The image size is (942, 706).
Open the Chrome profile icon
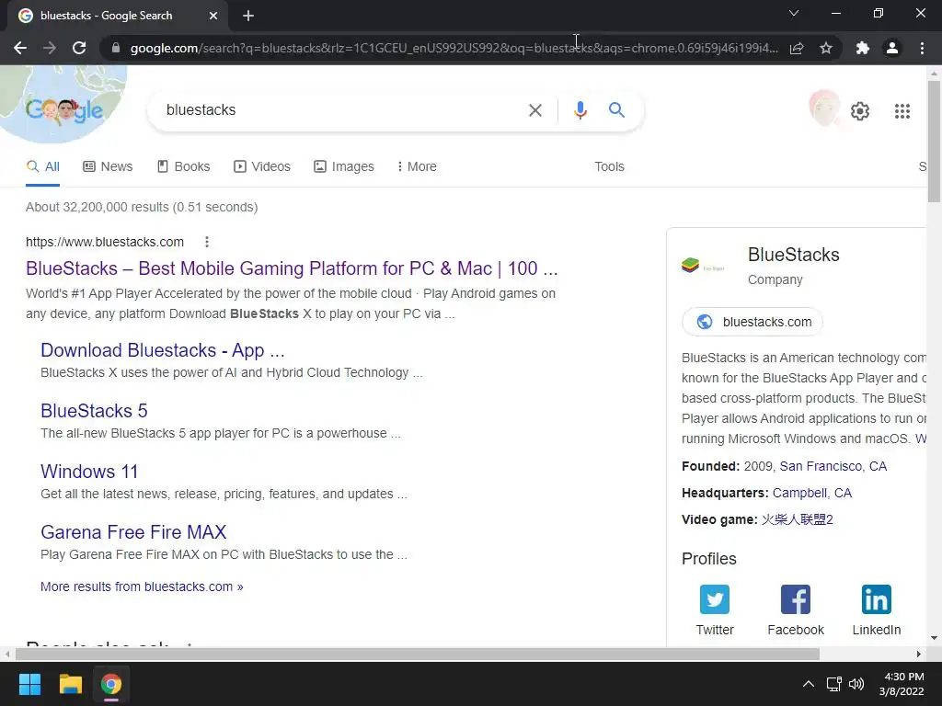tap(892, 48)
